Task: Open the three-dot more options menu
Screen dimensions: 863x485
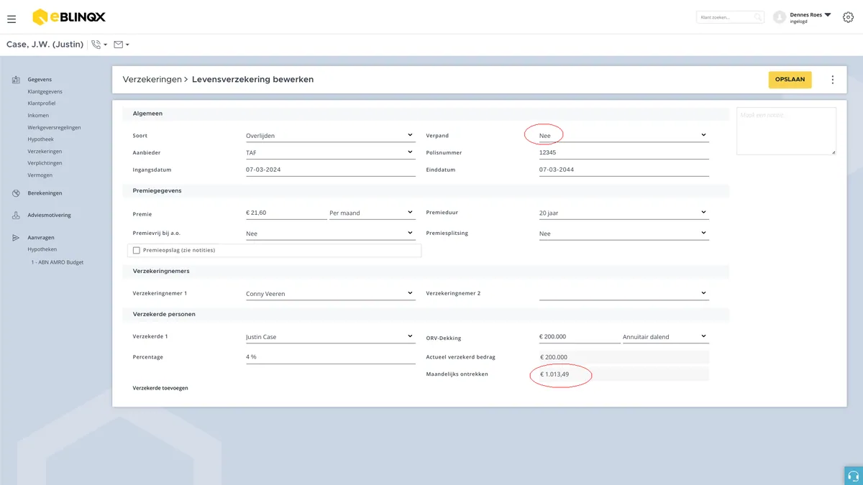Action: point(832,80)
